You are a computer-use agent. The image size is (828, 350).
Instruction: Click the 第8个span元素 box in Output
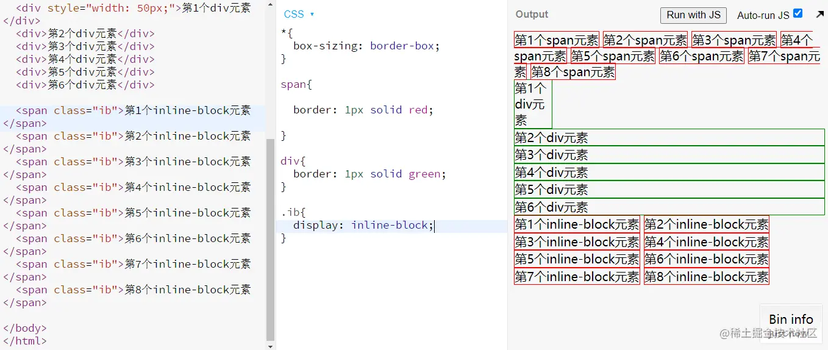coord(573,72)
